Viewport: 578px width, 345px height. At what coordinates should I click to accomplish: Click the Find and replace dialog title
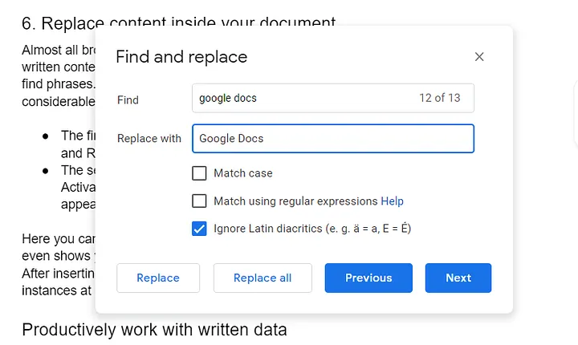(x=181, y=57)
